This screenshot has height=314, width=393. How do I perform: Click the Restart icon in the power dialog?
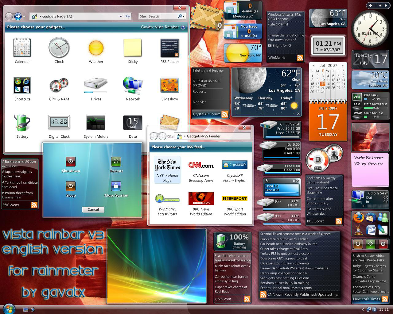tap(116, 161)
